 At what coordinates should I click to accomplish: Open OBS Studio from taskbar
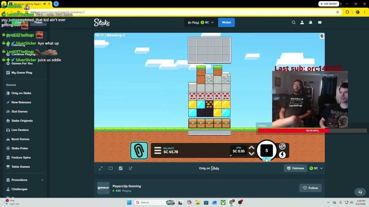(240, 202)
